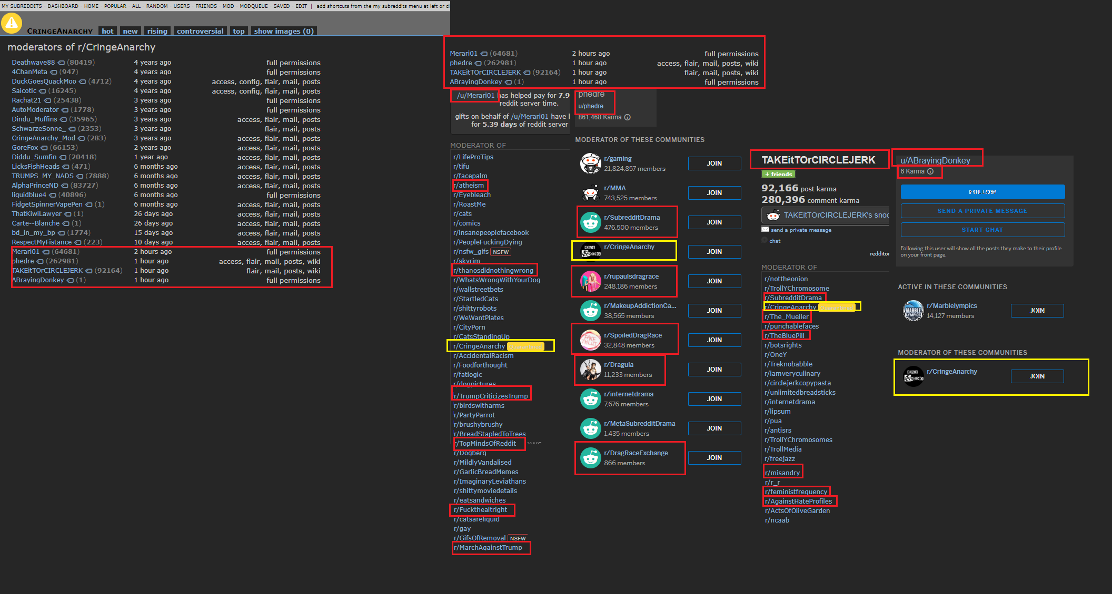Toggle the green '+ friends' button
1112x594 pixels.
coord(778,174)
